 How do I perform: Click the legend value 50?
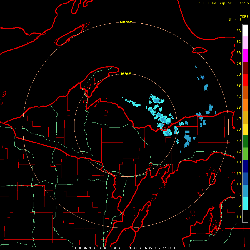click(239, 74)
